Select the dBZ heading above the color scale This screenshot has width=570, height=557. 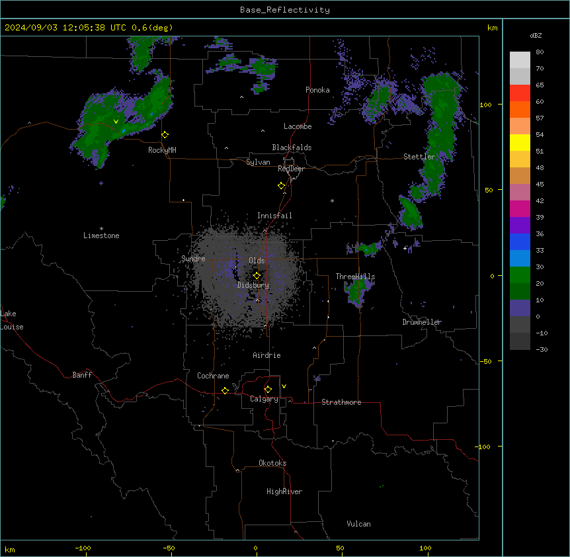point(536,35)
